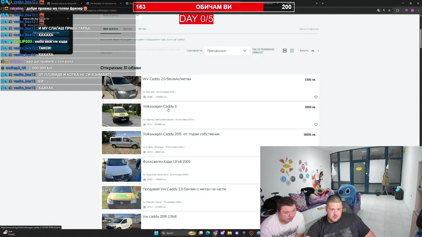Open Google Chrome on the taskbar

pos(215,233)
